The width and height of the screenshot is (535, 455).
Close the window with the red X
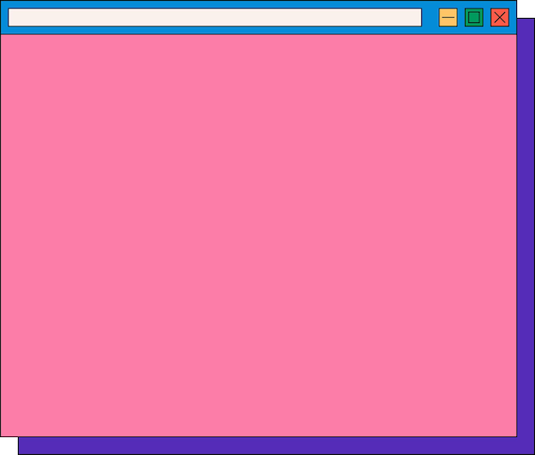[x=500, y=17]
